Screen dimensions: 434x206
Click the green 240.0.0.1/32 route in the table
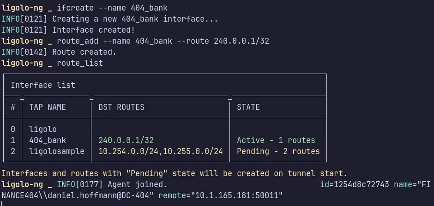(x=126, y=140)
